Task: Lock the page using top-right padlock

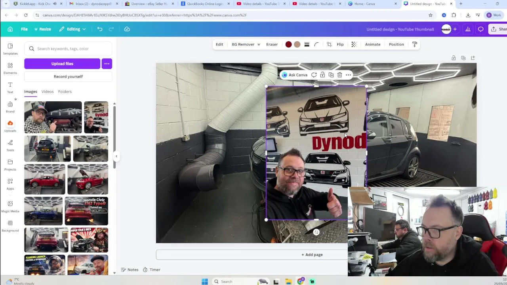Action: pyautogui.click(x=454, y=58)
